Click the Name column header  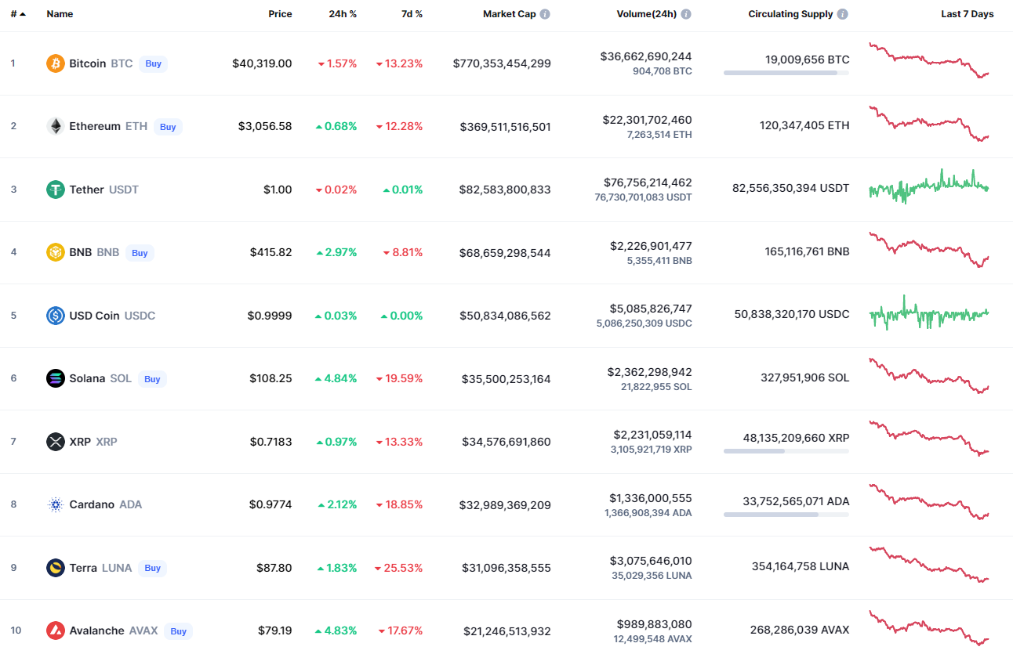[x=60, y=14]
